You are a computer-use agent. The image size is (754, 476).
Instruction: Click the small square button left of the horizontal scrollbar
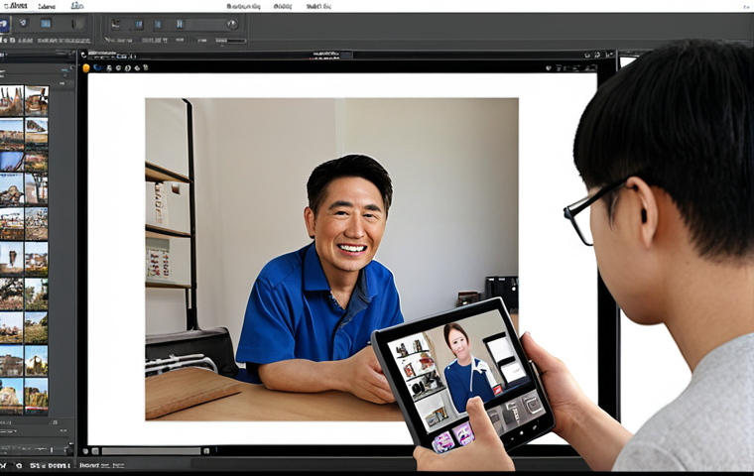(x=95, y=451)
